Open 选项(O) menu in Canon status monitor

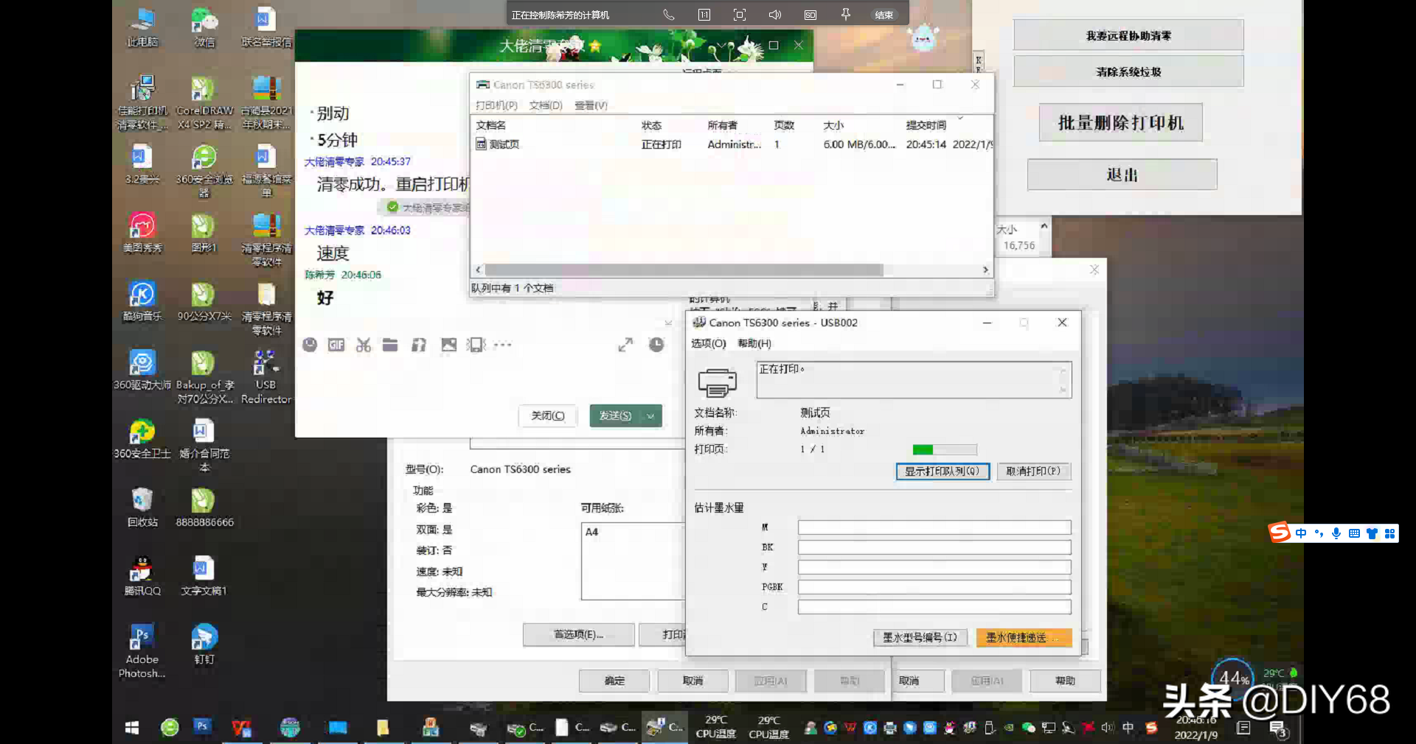pos(708,343)
